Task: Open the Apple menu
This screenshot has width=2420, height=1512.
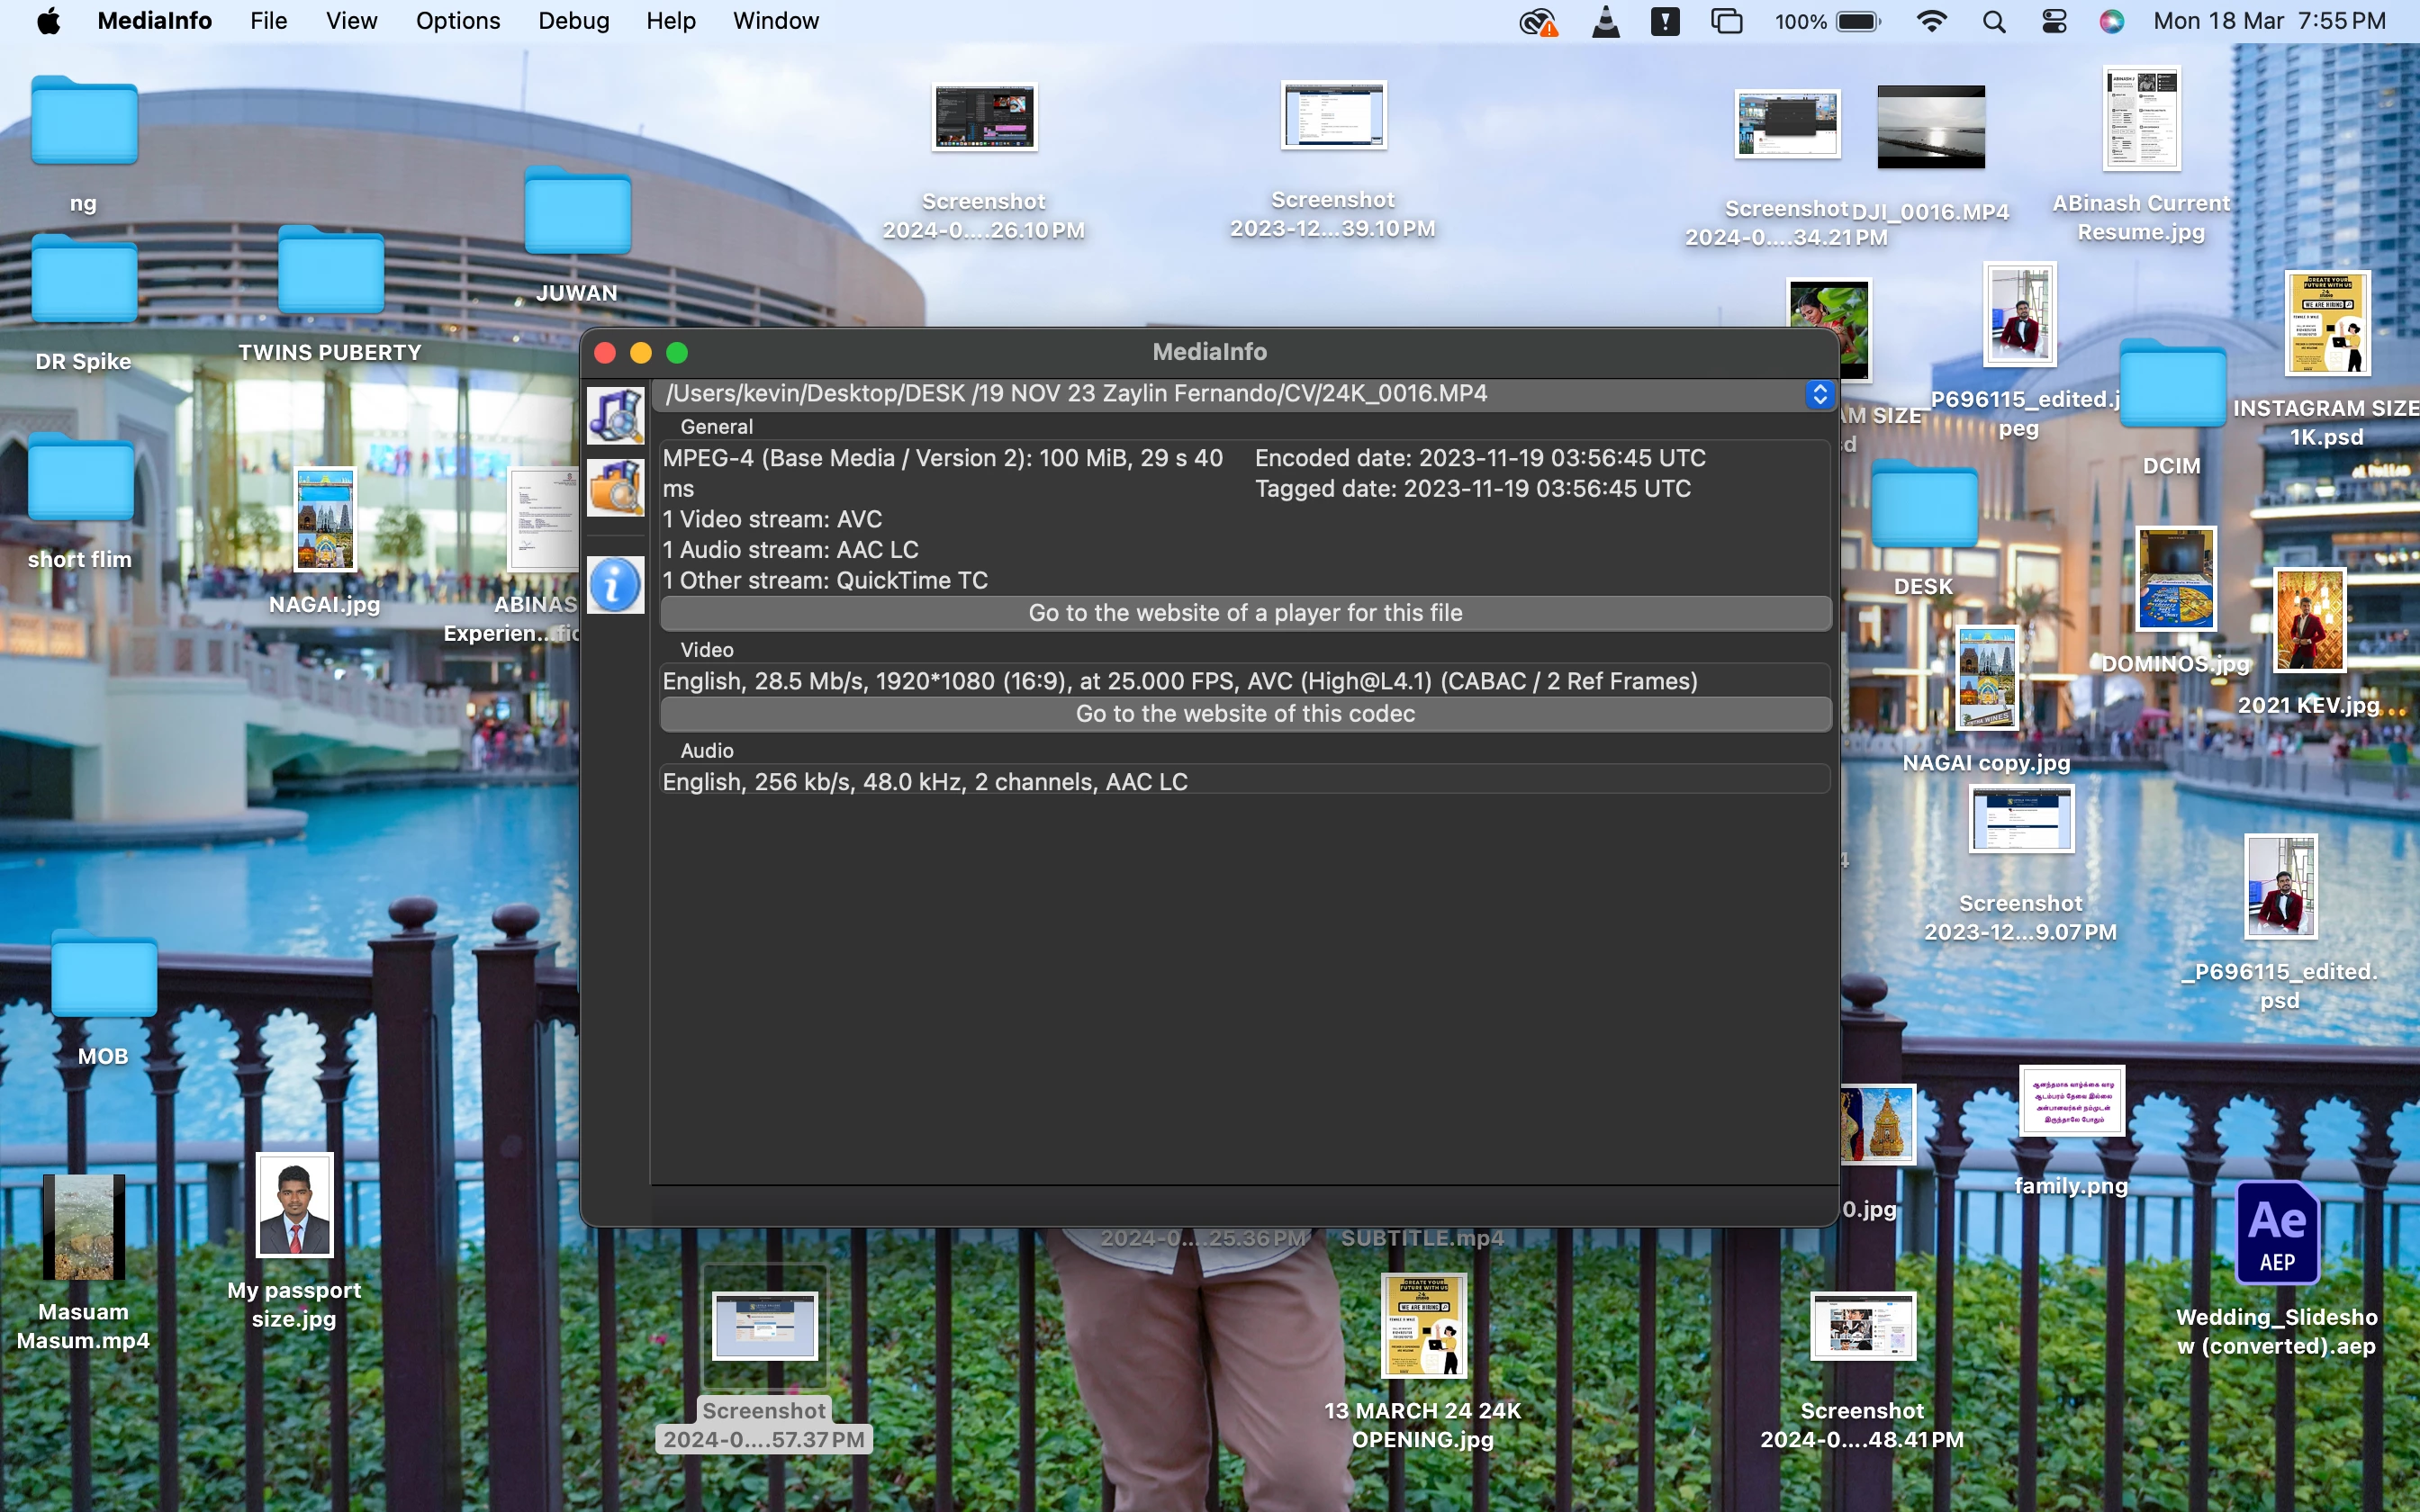Action: pyautogui.click(x=48, y=21)
